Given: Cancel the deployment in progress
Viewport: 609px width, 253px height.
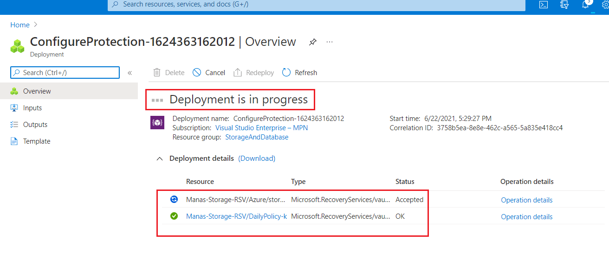Looking at the screenshot, I should [x=209, y=73].
